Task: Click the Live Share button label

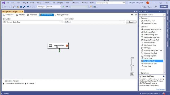Action: (x=148, y=7)
